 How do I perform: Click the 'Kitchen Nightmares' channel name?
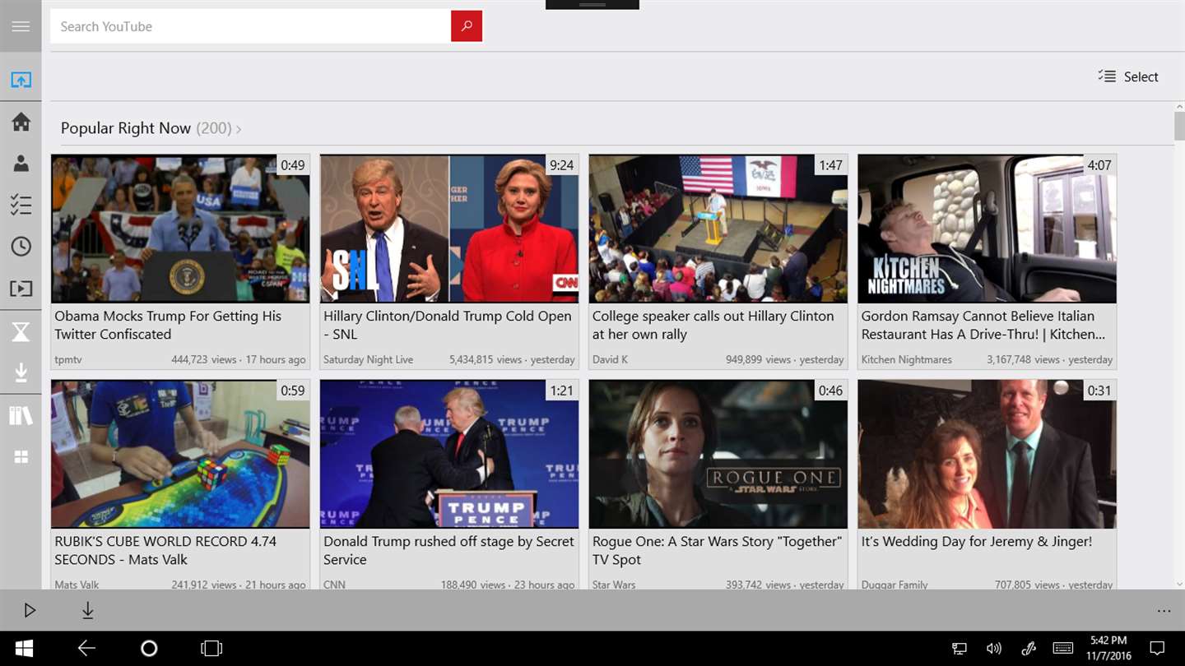coord(907,359)
